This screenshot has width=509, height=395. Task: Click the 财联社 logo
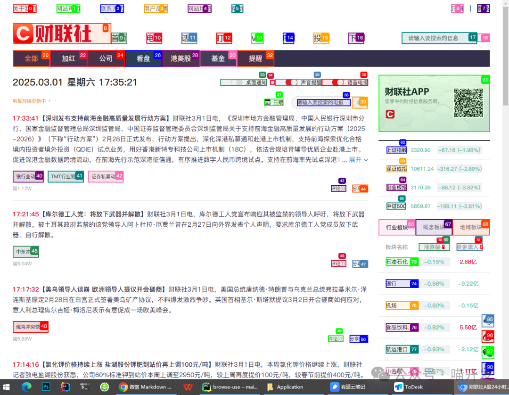point(61,33)
